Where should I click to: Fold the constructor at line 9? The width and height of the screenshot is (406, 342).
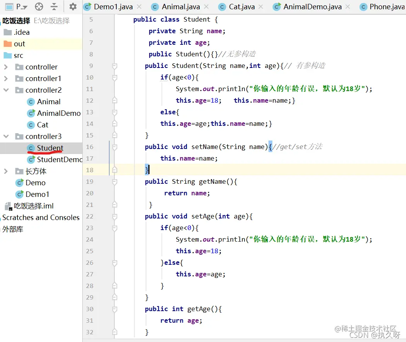point(115,66)
